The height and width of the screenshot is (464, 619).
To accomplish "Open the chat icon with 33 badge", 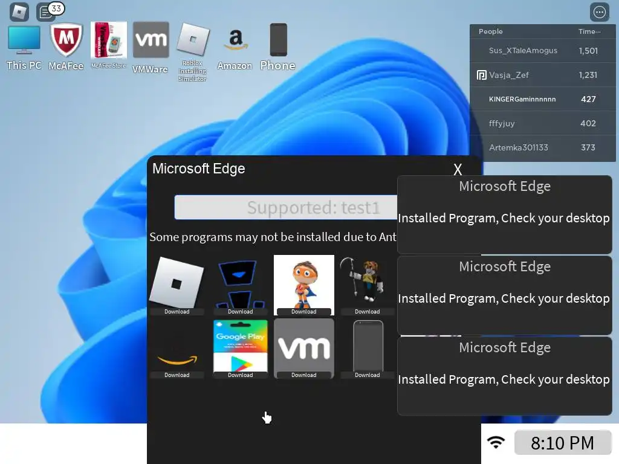I will coord(47,12).
